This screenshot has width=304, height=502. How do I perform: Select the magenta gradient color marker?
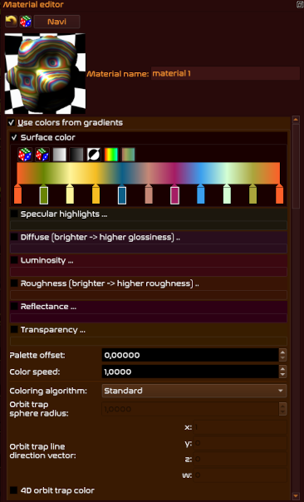(x=174, y=194)
